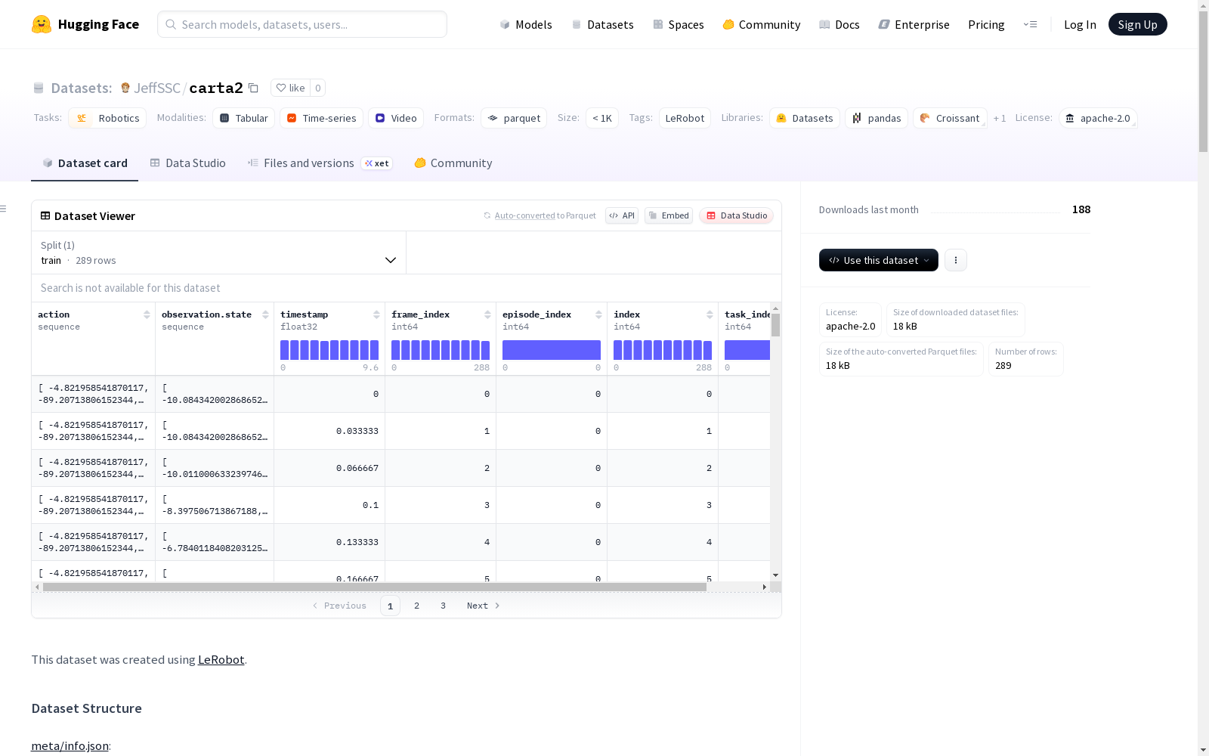Click the Datasets library tag
Image resolution: width=1209 pixels, height=756 pixels.
pos(805,118)
